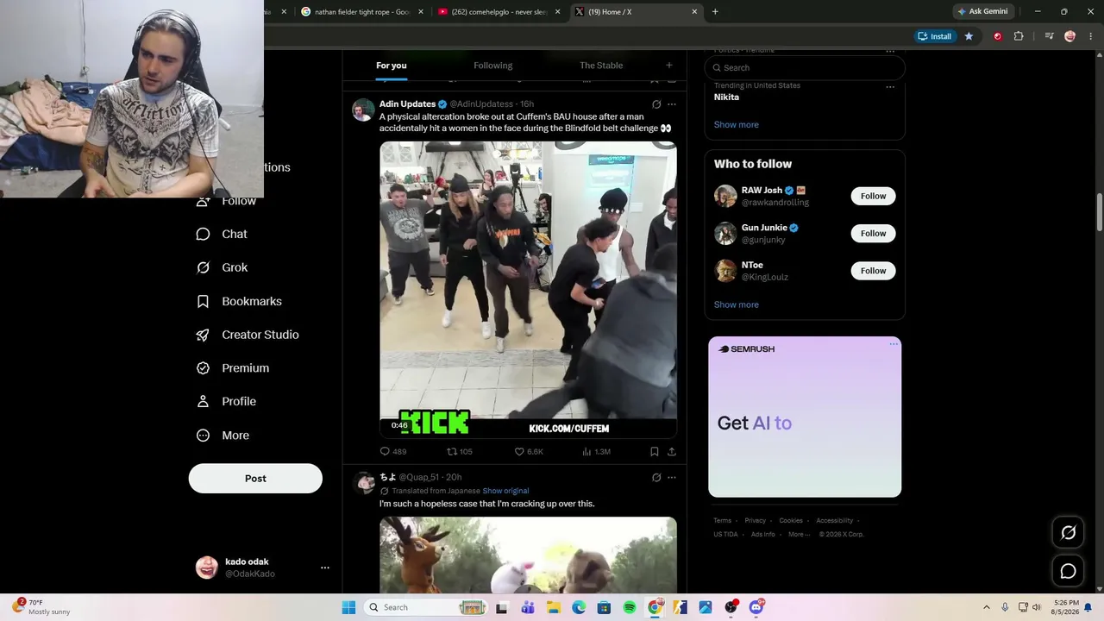Close the Home / X browser tab
The image size is (1104, 621).
(694, 11)
